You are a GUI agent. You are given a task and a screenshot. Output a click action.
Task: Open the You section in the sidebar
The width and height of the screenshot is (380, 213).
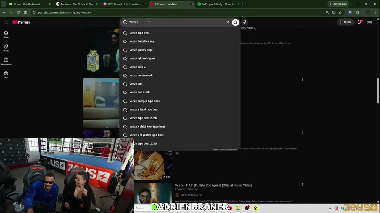tap(6, 75)
